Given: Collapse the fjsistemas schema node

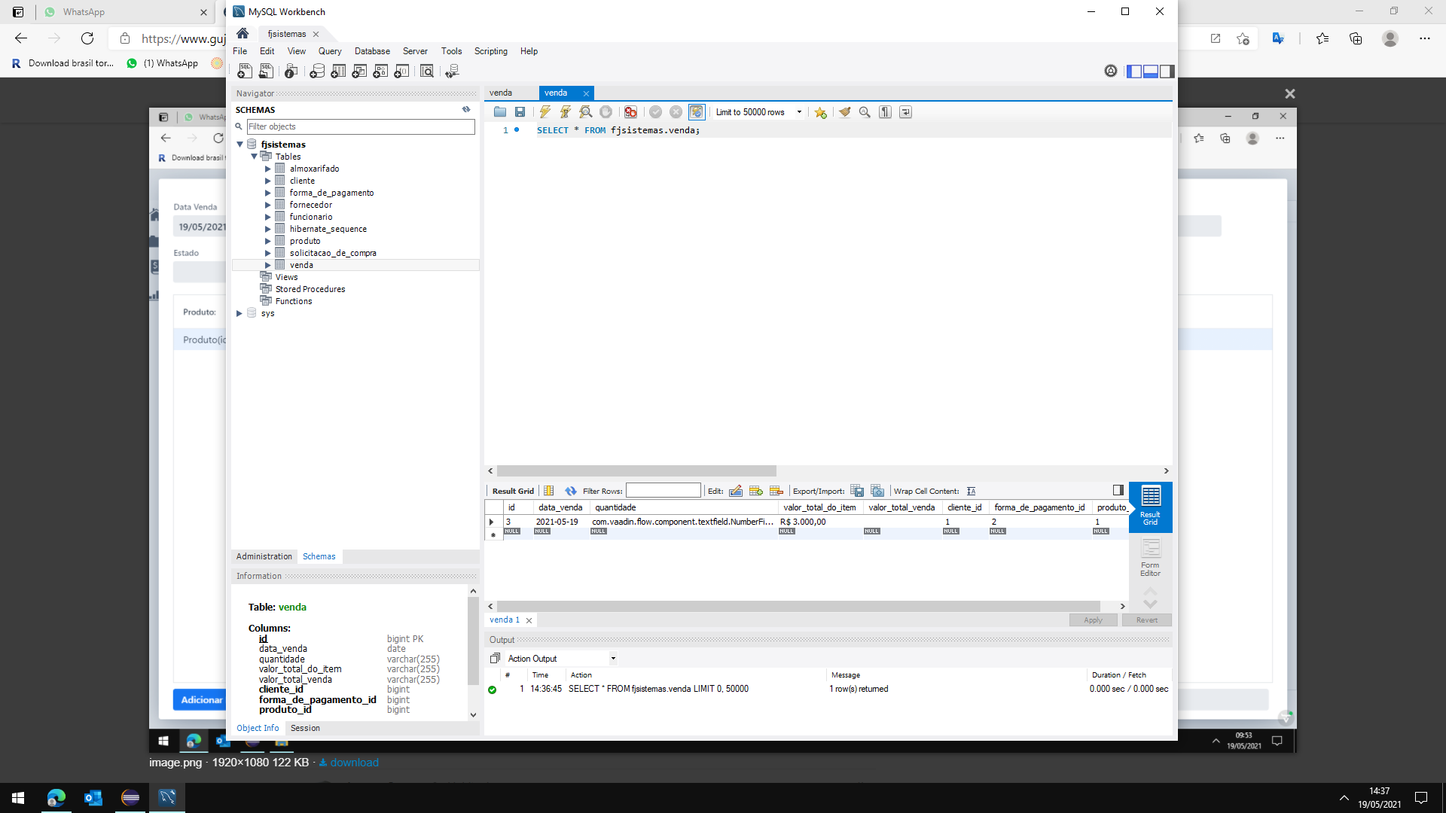Looking at the screenshot, I should (x=240, y=145).
